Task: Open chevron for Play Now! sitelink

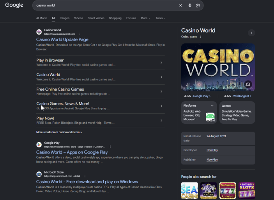Action: click(161, 120)
